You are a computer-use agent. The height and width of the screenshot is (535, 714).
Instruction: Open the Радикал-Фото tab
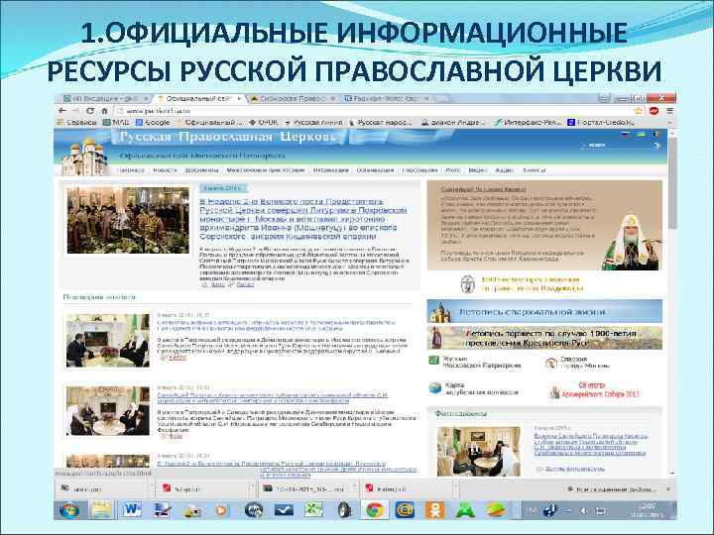[385, 98]
